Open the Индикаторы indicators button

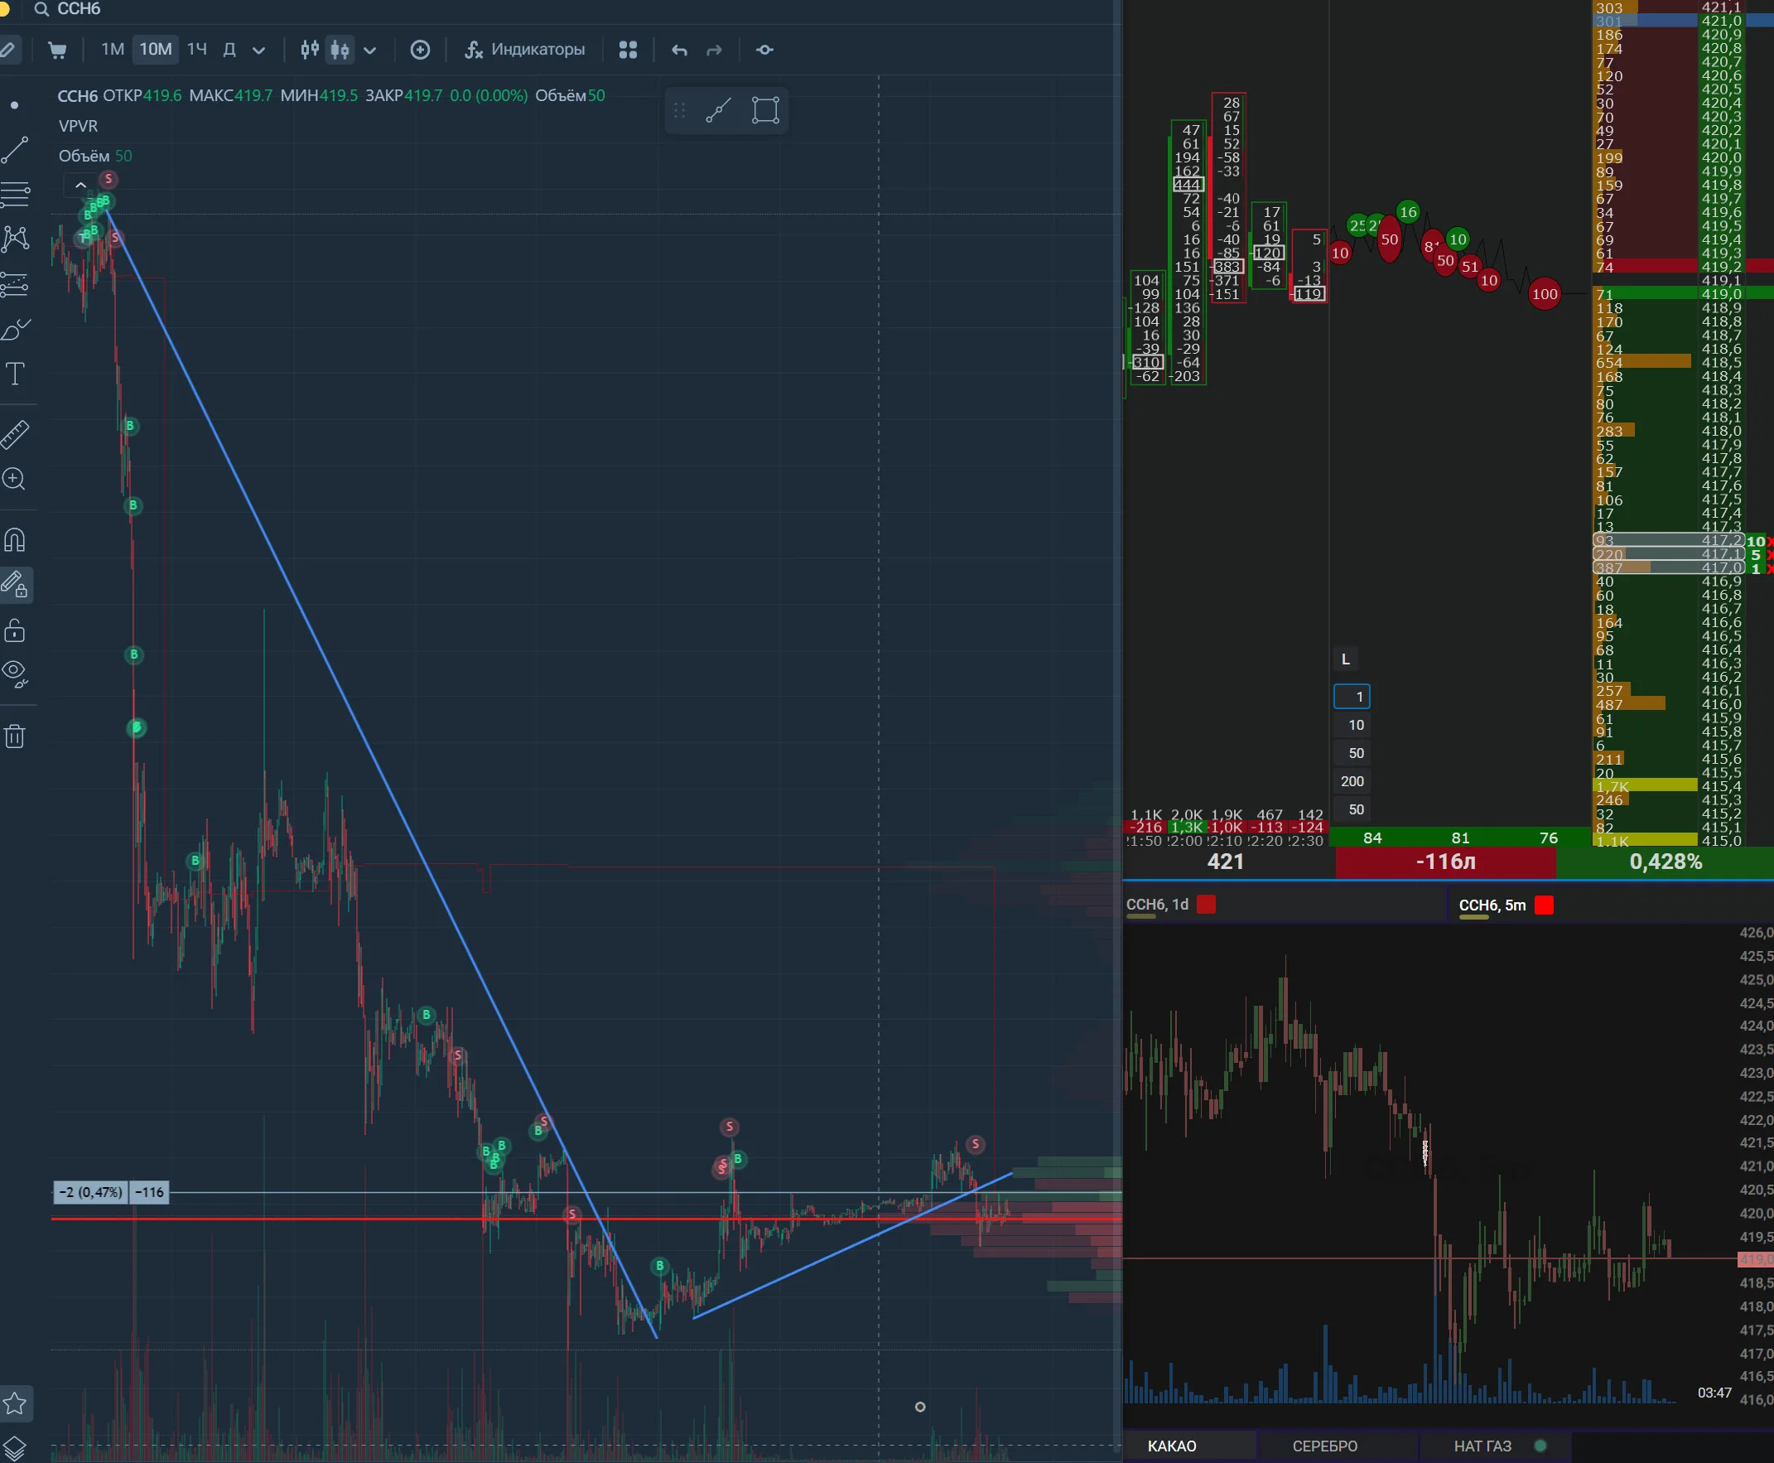coord(525,50)
